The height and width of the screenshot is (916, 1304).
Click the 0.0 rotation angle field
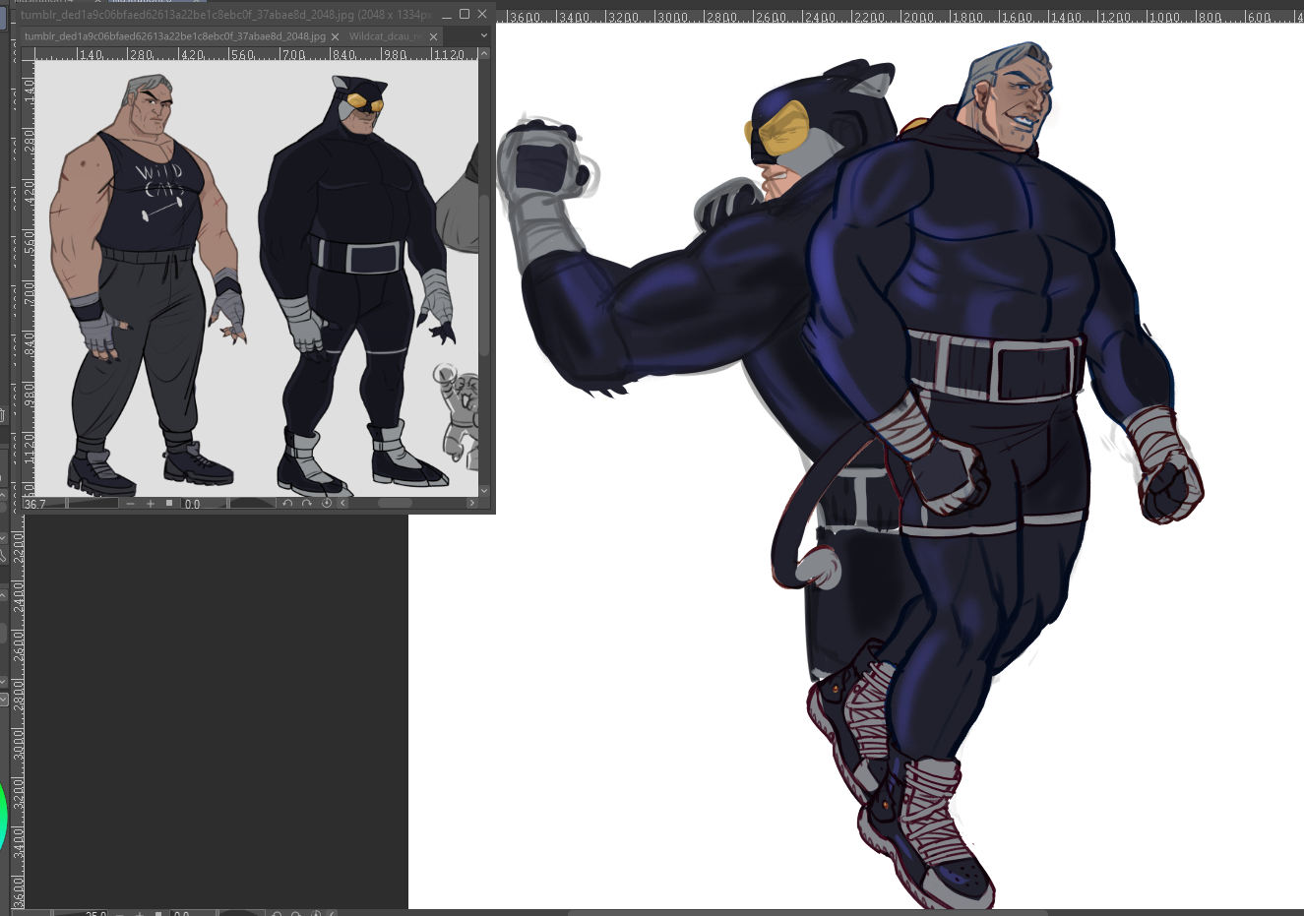pyautogui.click(x=202, y=504)
